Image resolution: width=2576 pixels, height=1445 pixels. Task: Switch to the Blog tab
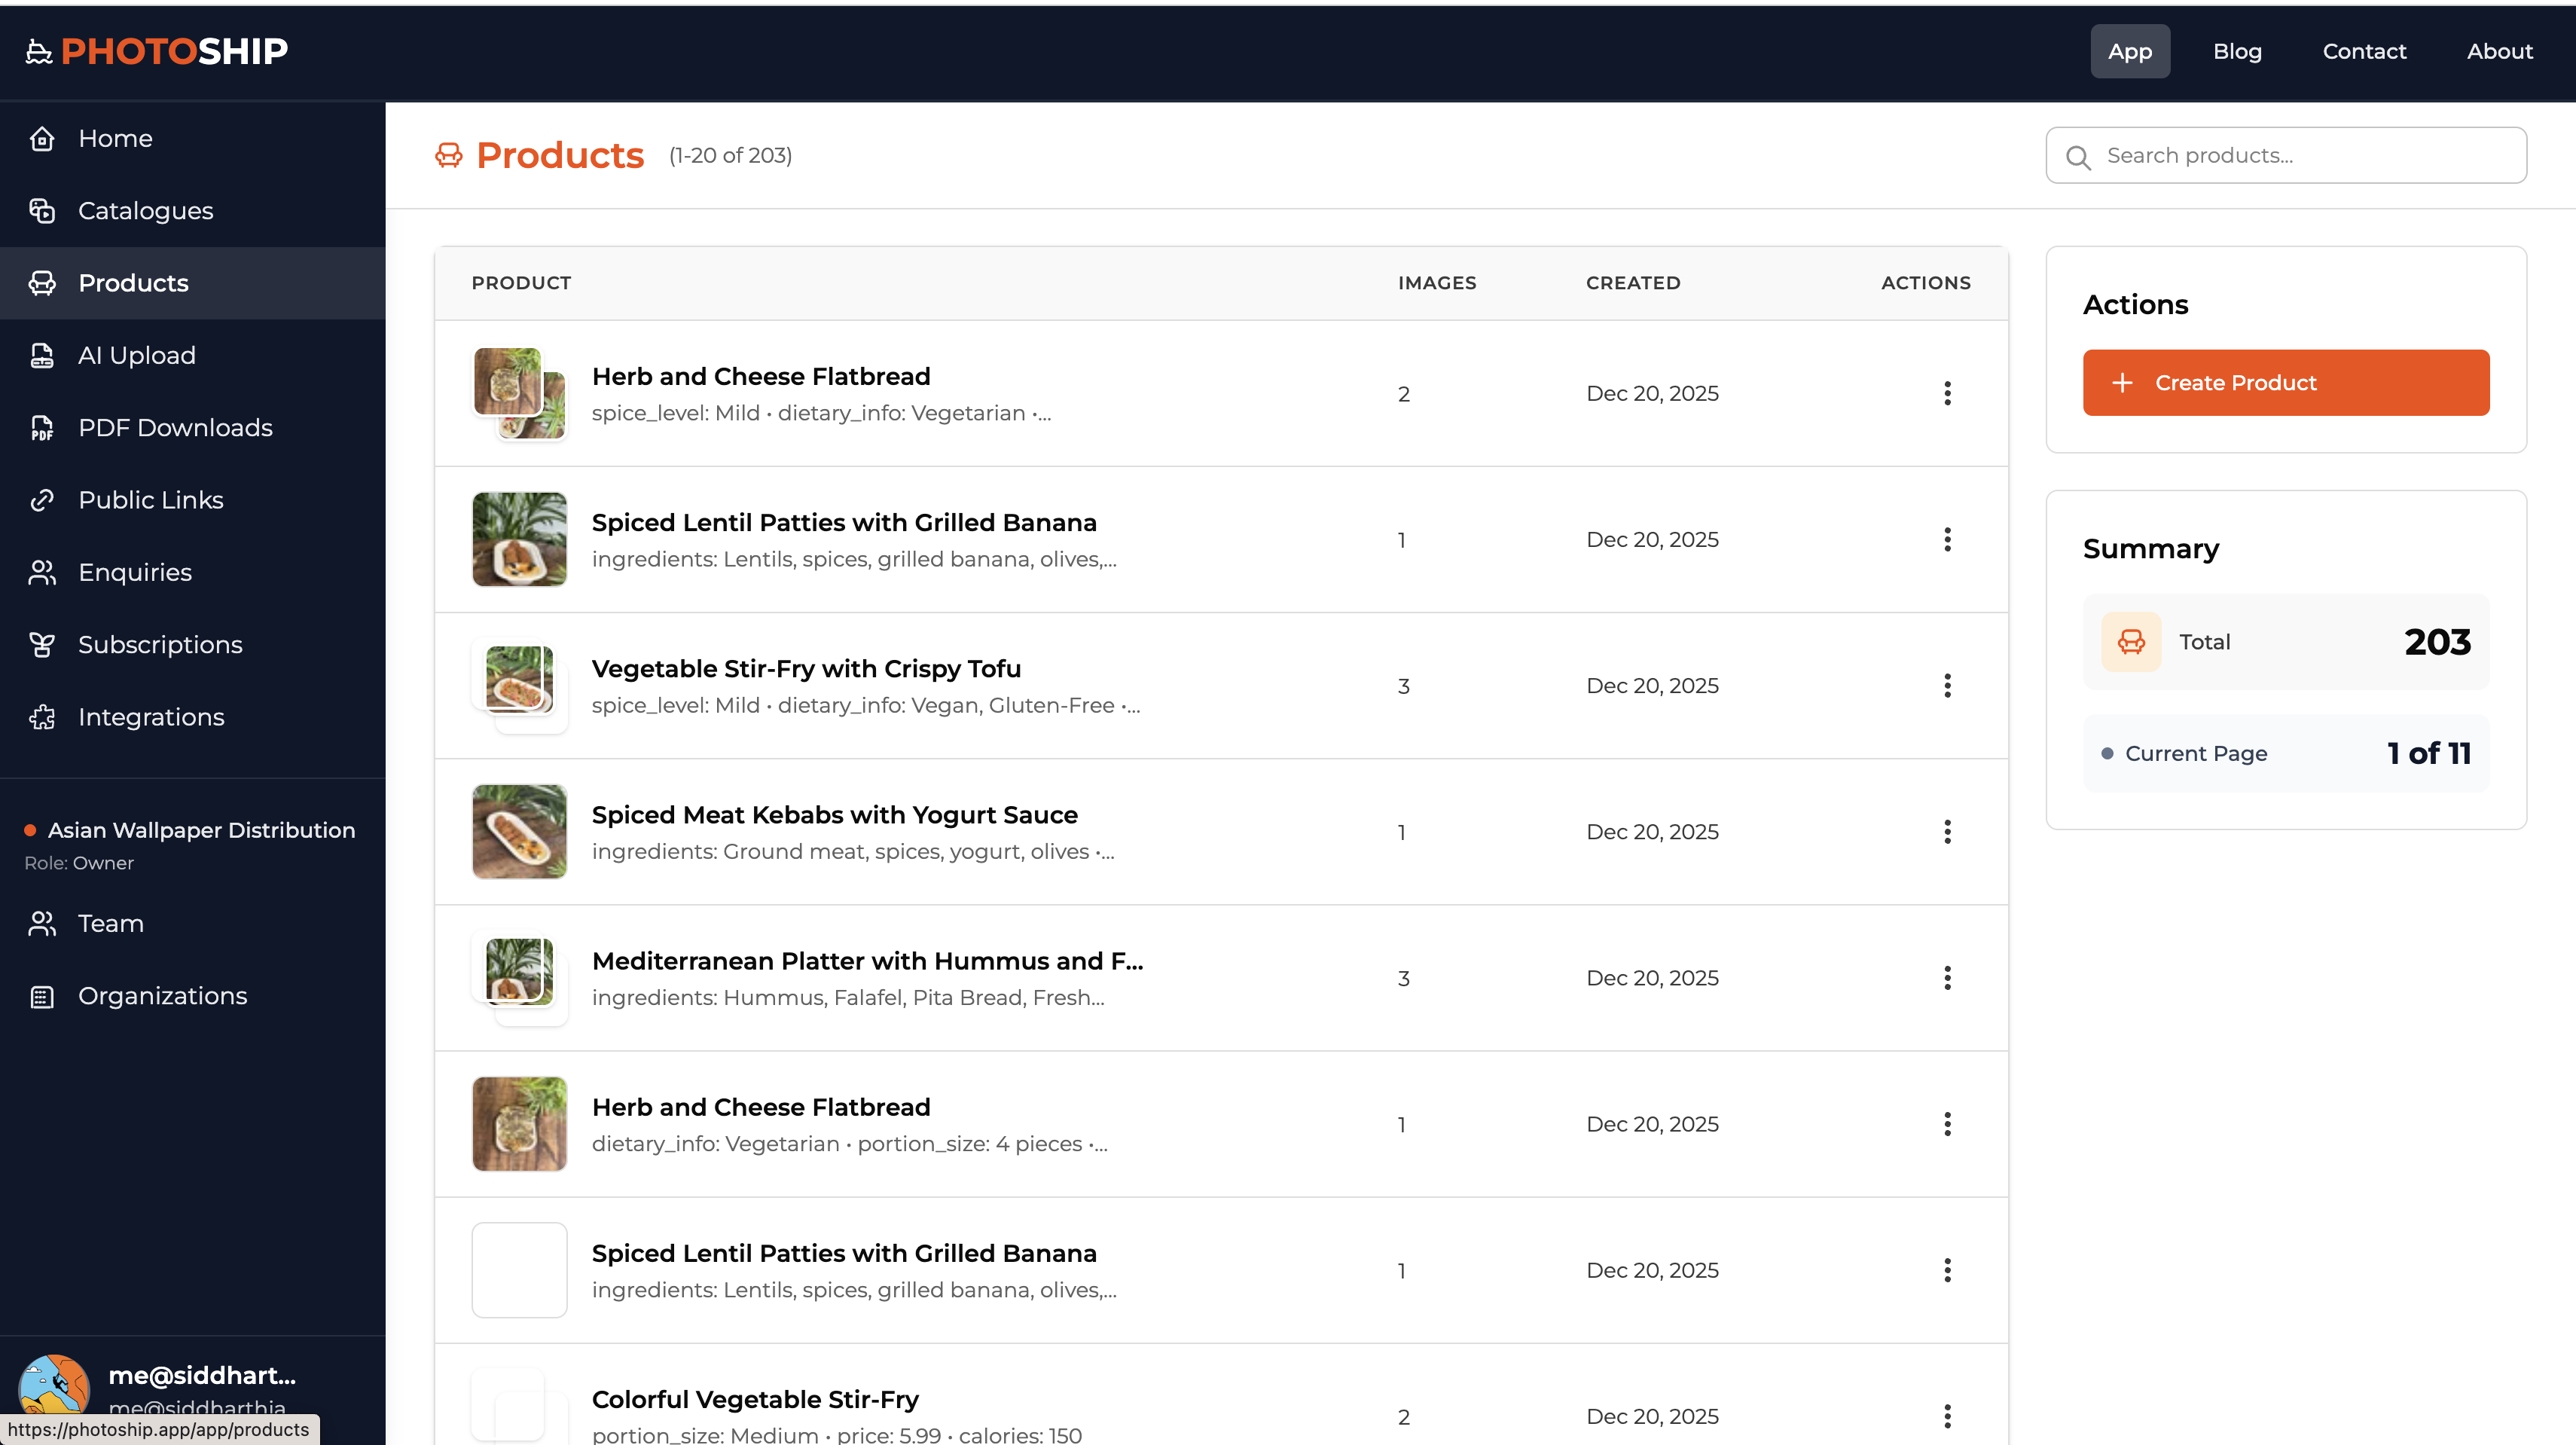(x=2237, y=51)
